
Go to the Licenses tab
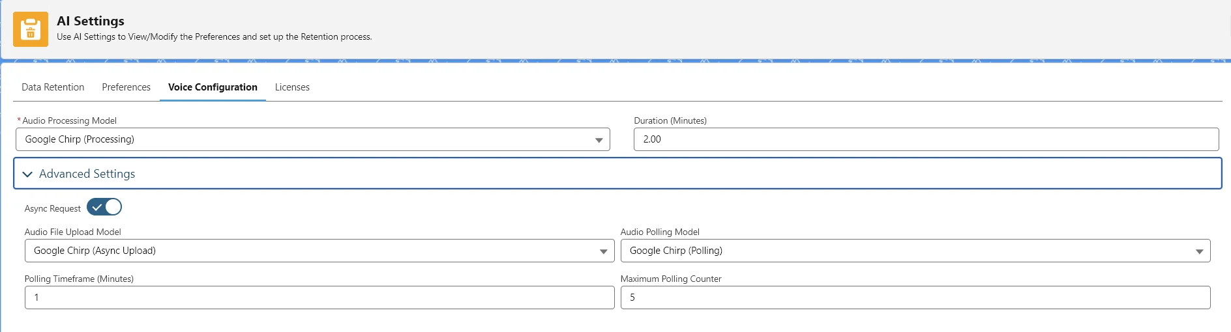[x=292, y=87]
